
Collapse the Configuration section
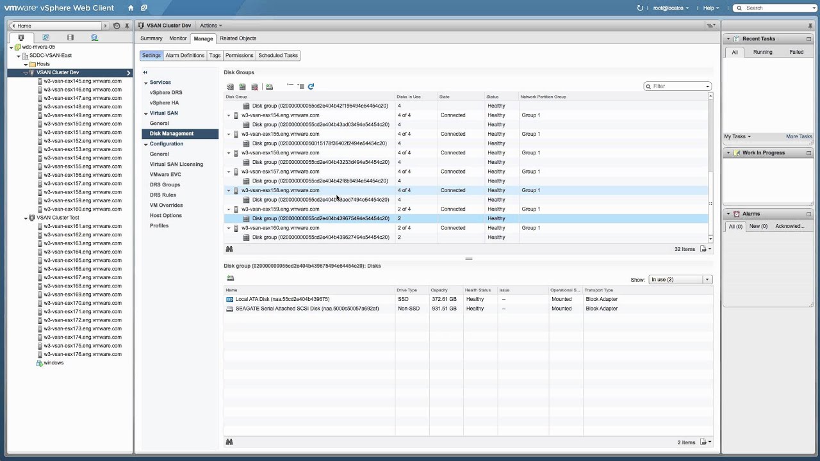tap(145, 144)
